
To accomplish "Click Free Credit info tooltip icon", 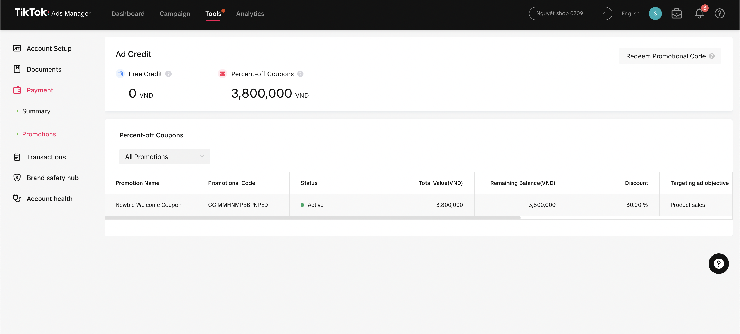I will click(x=169, y=74).
